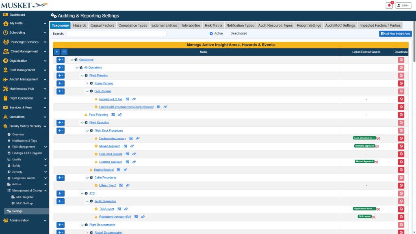The image size is (416, 234).
Task: Collapse the Fuel Planning tree node
Action: coord(87,91)
